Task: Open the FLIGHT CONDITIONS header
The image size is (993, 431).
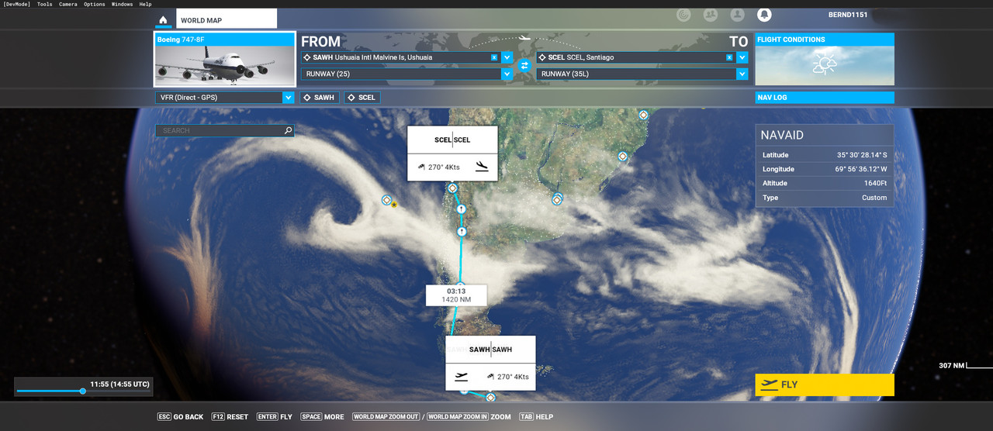Action: 825,40
